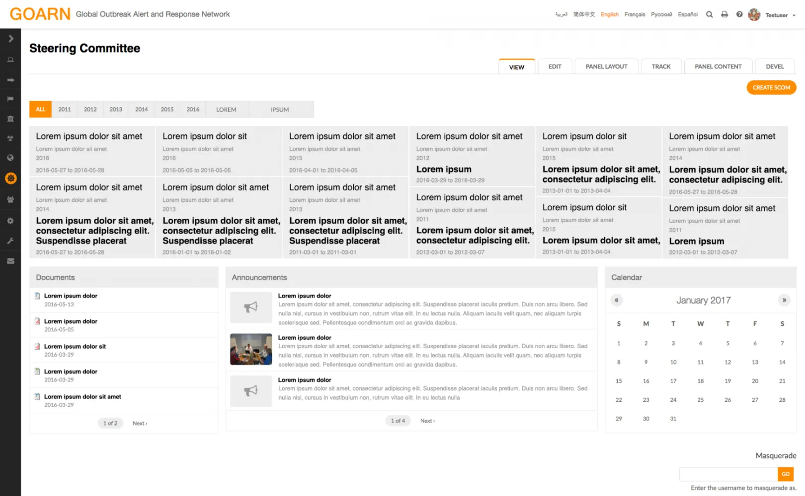Open the flag icon in the sidebar
805x496 pixels.
10,99
